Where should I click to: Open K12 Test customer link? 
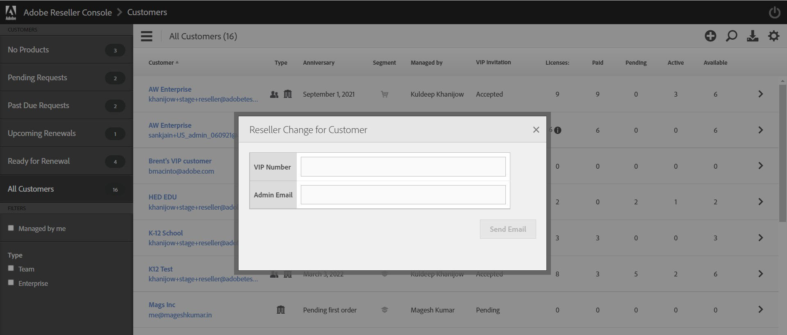(x=160, y=269)
